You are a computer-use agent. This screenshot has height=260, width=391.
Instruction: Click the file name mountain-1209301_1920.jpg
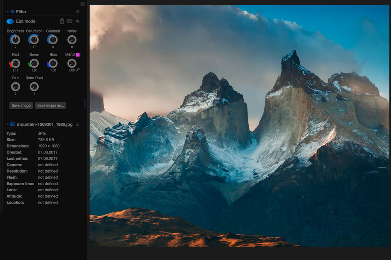(45, 124)
